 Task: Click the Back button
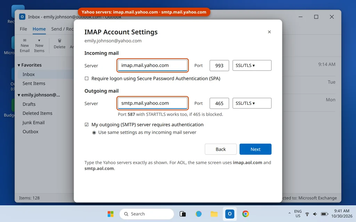221,149
